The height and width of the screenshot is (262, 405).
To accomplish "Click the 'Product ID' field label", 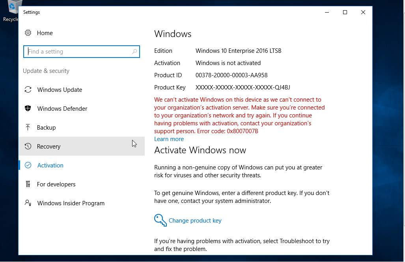I will point(168,75).
